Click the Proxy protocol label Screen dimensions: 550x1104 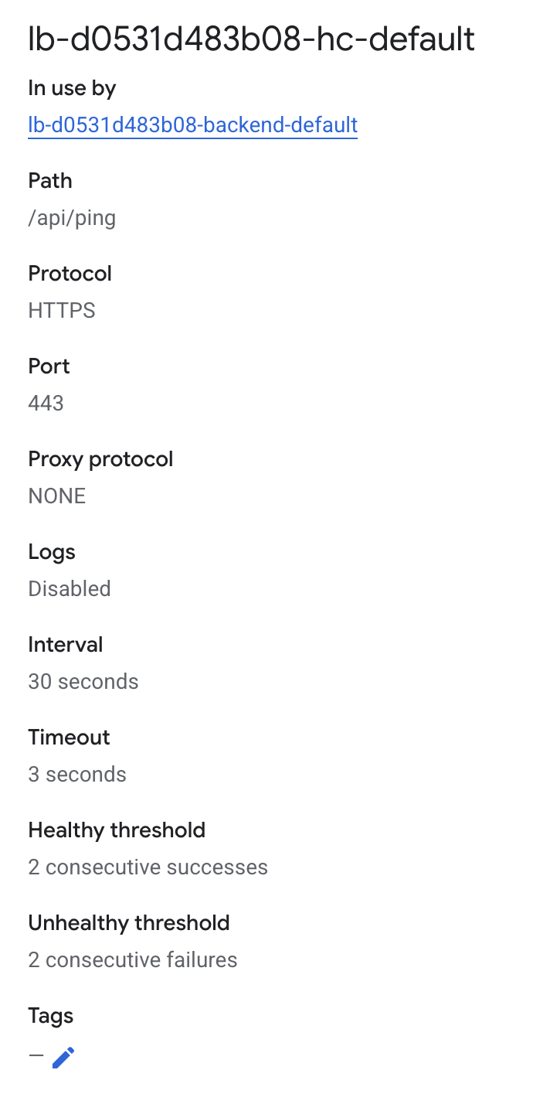click(100, 459)
